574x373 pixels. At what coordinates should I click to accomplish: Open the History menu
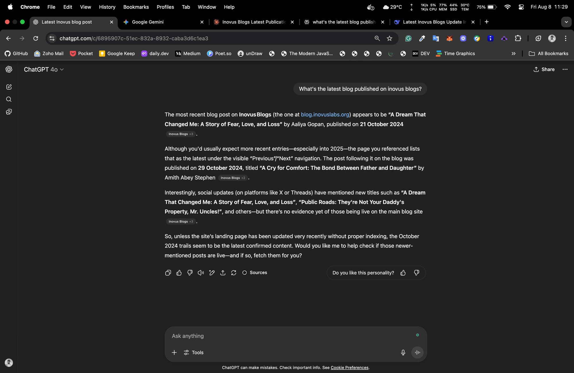click(x=107, y=7)
